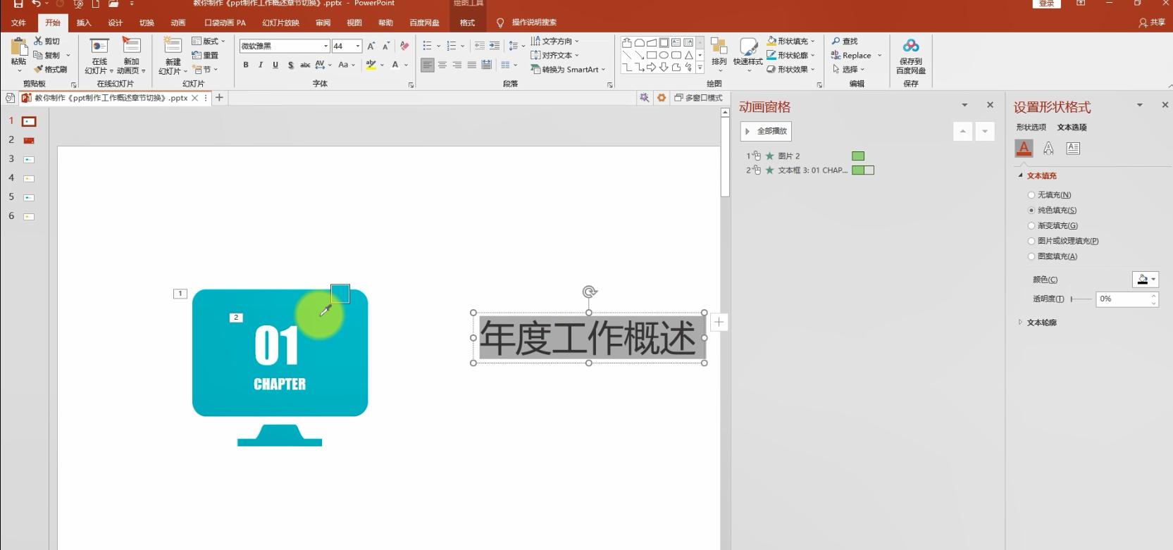Select slide 3 thumbnail in slide panel

click(x=29, y=159)
